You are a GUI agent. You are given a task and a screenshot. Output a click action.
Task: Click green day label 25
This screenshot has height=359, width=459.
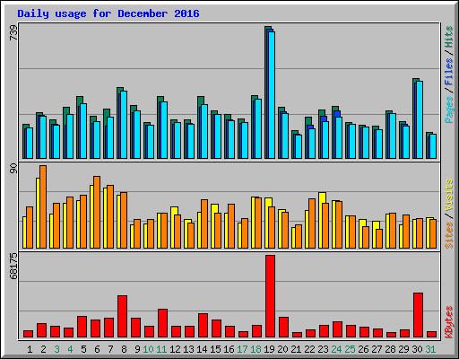pyautogui.click(x=350, y=349)
